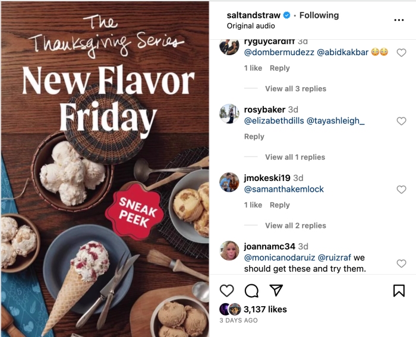Reply to jmokeski19's comment

pos(280,205)
